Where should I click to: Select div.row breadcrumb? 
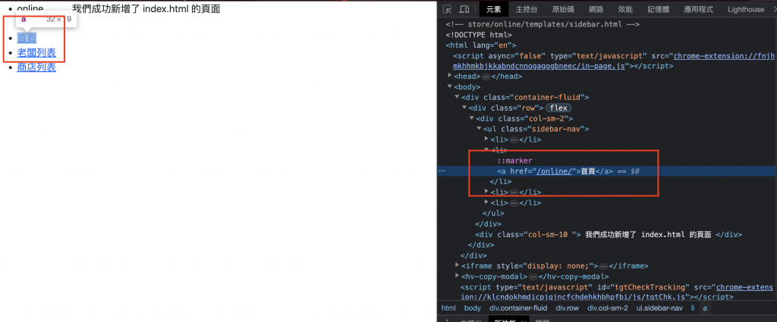(567, 308)
